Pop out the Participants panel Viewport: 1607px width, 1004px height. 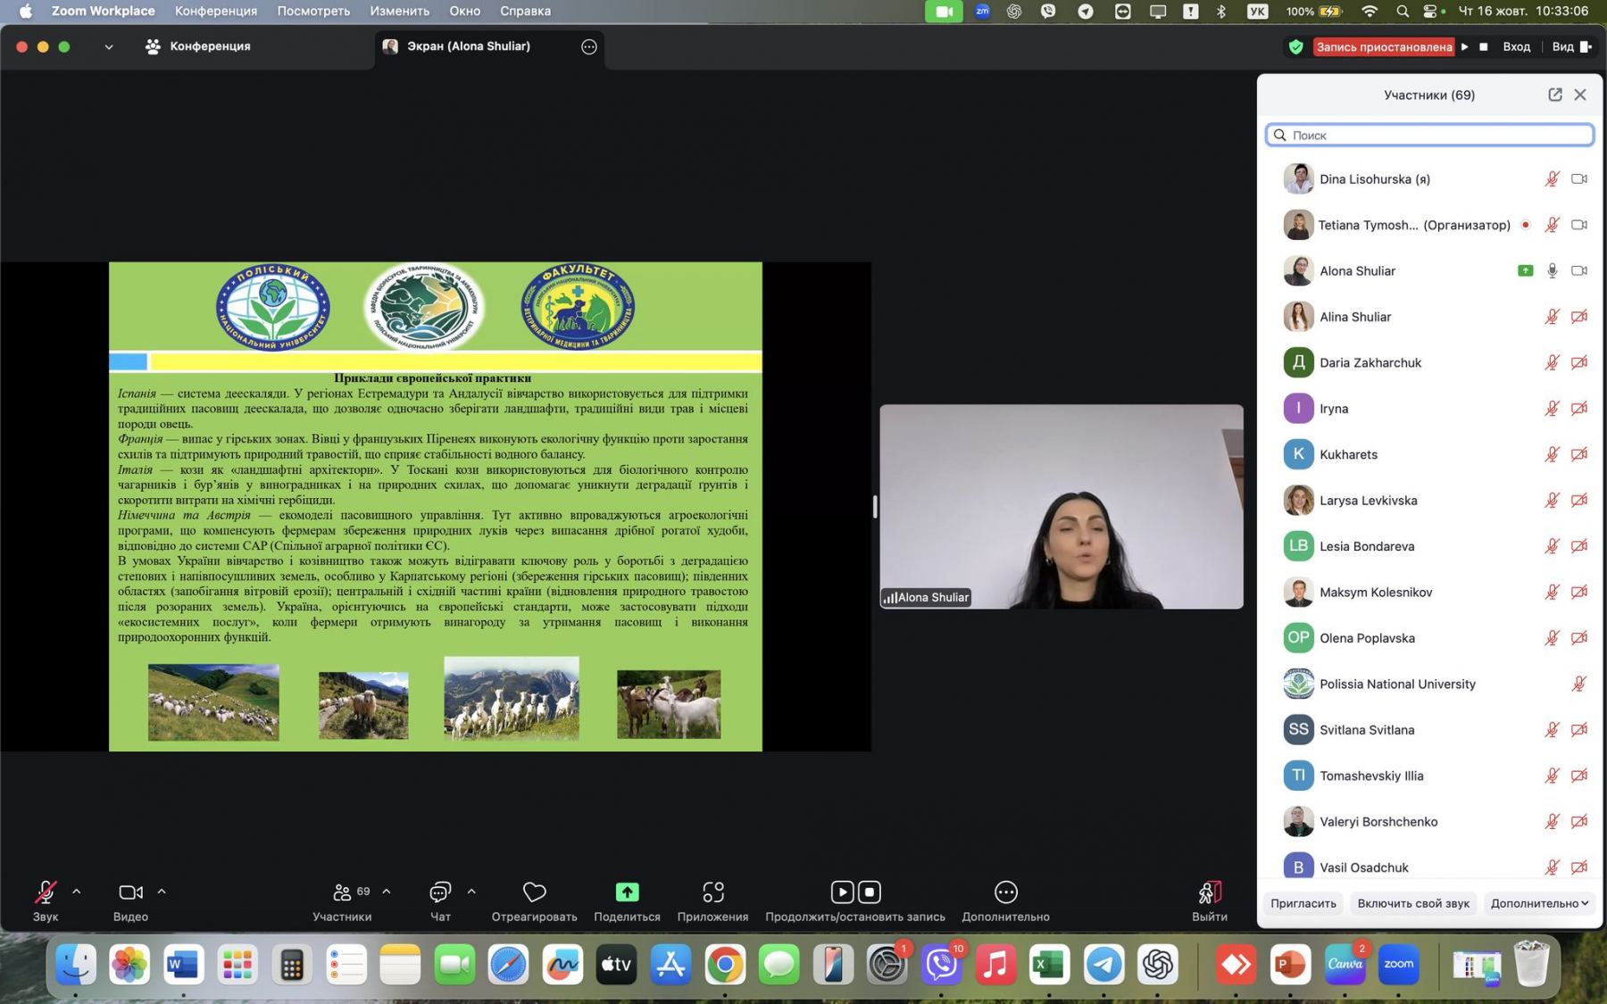pyautogui.click(x=1554, y=95)
